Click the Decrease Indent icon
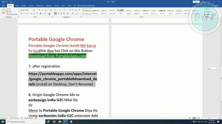The height and width of the screenshot is (124, 222). point(69,10)
